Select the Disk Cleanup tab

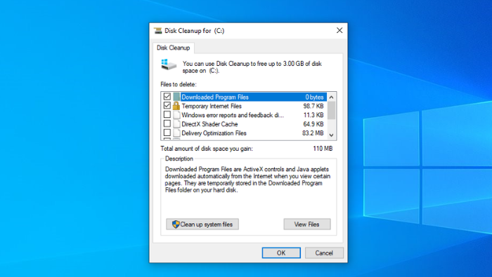(174, 48)
